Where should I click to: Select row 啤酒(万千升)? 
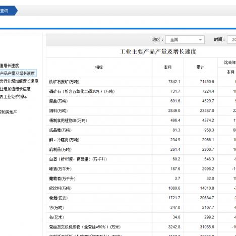[x=141, y=169]
